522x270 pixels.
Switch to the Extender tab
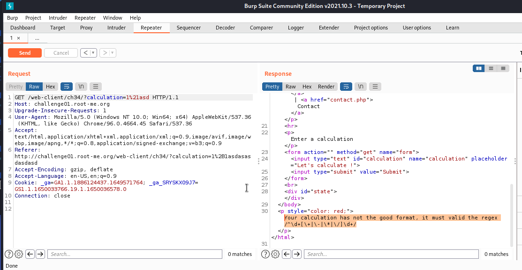pos(329,28)
